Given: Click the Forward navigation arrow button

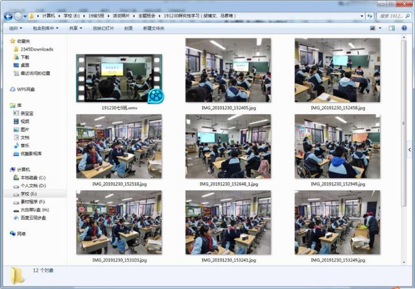Looking at the screenshot, I should (x=18, y=16).
